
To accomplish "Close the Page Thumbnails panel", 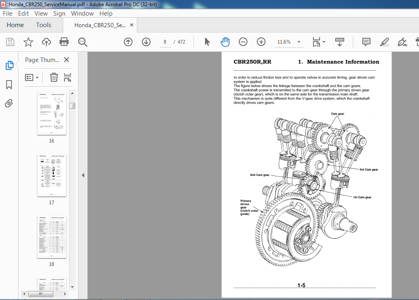I will pyautogui.click(x=67, y=60).
